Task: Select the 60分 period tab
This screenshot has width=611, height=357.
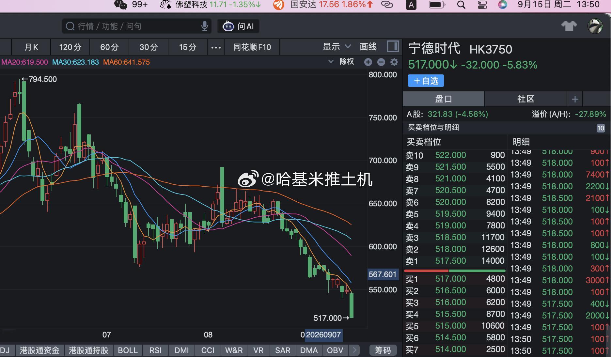Action: (x=109, y=47)
